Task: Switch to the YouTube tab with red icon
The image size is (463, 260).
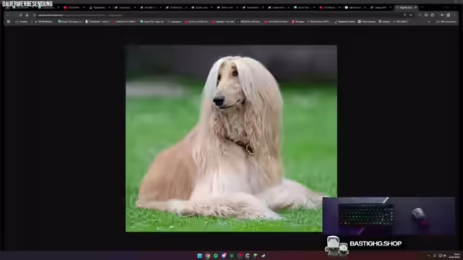Action: pyautogui.click(x=73, y=7)
